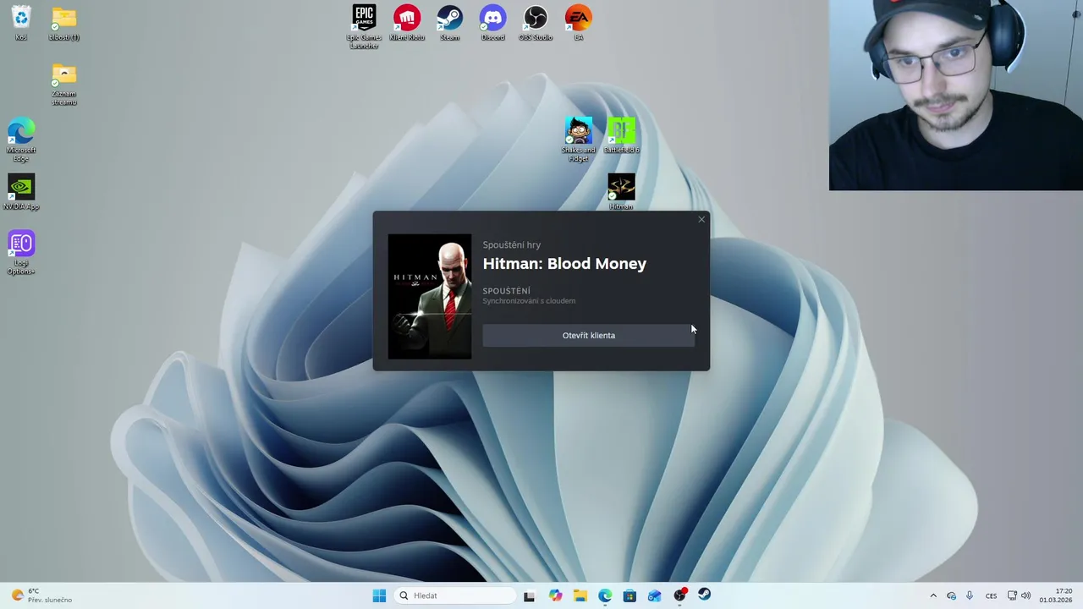Click the Steam taskbar icon
1083x609 pixels.
coord(704,595)
